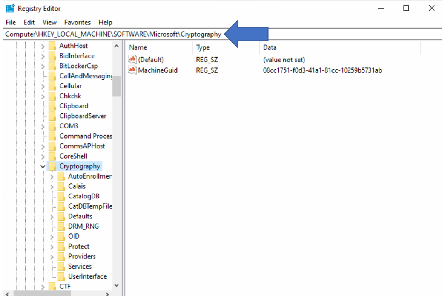This screenshot has width=442, height=296.
Task: Expand the Providers subkey
Action: (52, 257)
